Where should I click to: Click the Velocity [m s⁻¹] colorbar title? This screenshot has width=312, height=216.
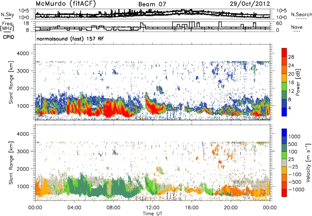[x=308, y=163]
